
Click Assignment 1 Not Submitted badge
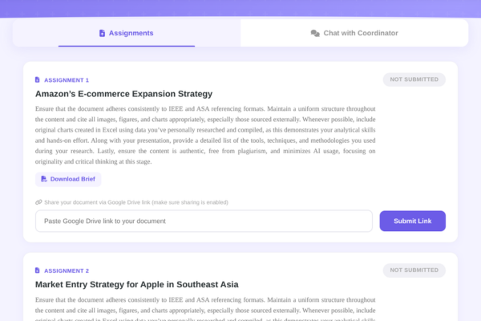pos(414,79)
